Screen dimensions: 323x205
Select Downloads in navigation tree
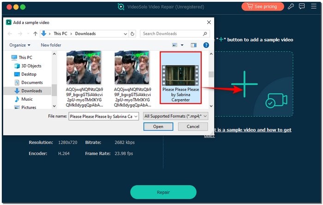(x=32, y=91)
